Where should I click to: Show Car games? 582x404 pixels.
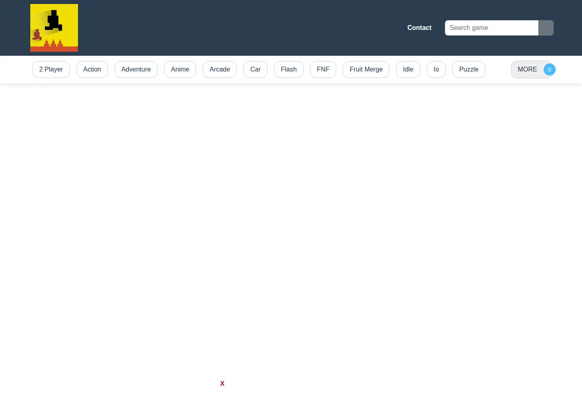(255, 69)
